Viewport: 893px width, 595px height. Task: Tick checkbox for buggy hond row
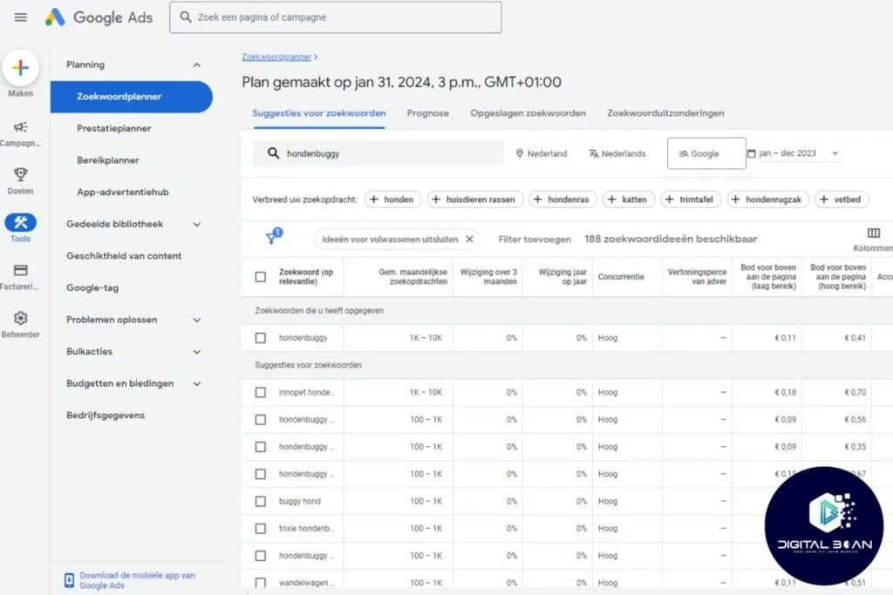260,501
